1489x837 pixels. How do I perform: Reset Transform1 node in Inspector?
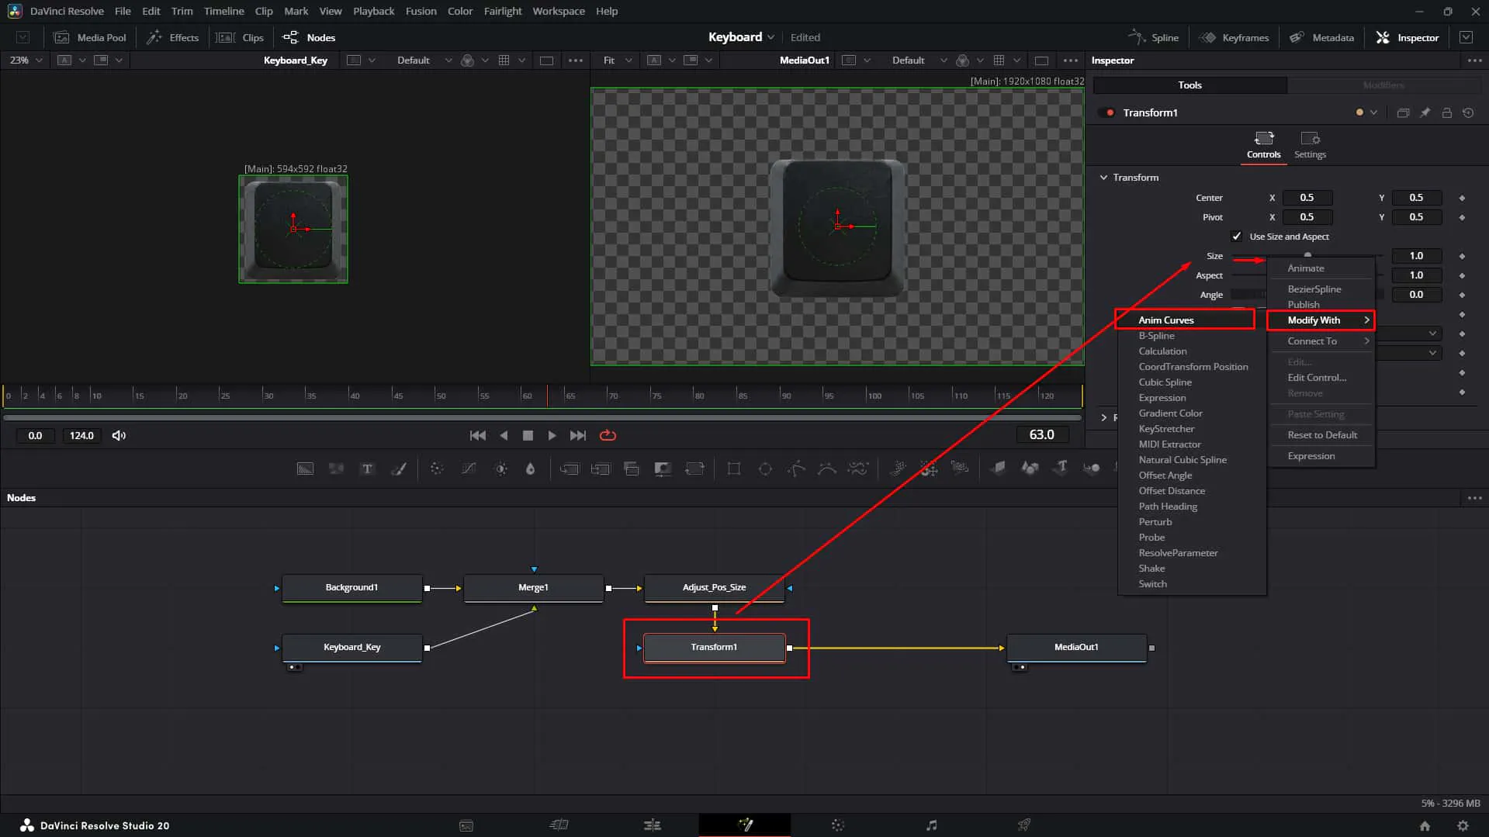click(1468, 113)
